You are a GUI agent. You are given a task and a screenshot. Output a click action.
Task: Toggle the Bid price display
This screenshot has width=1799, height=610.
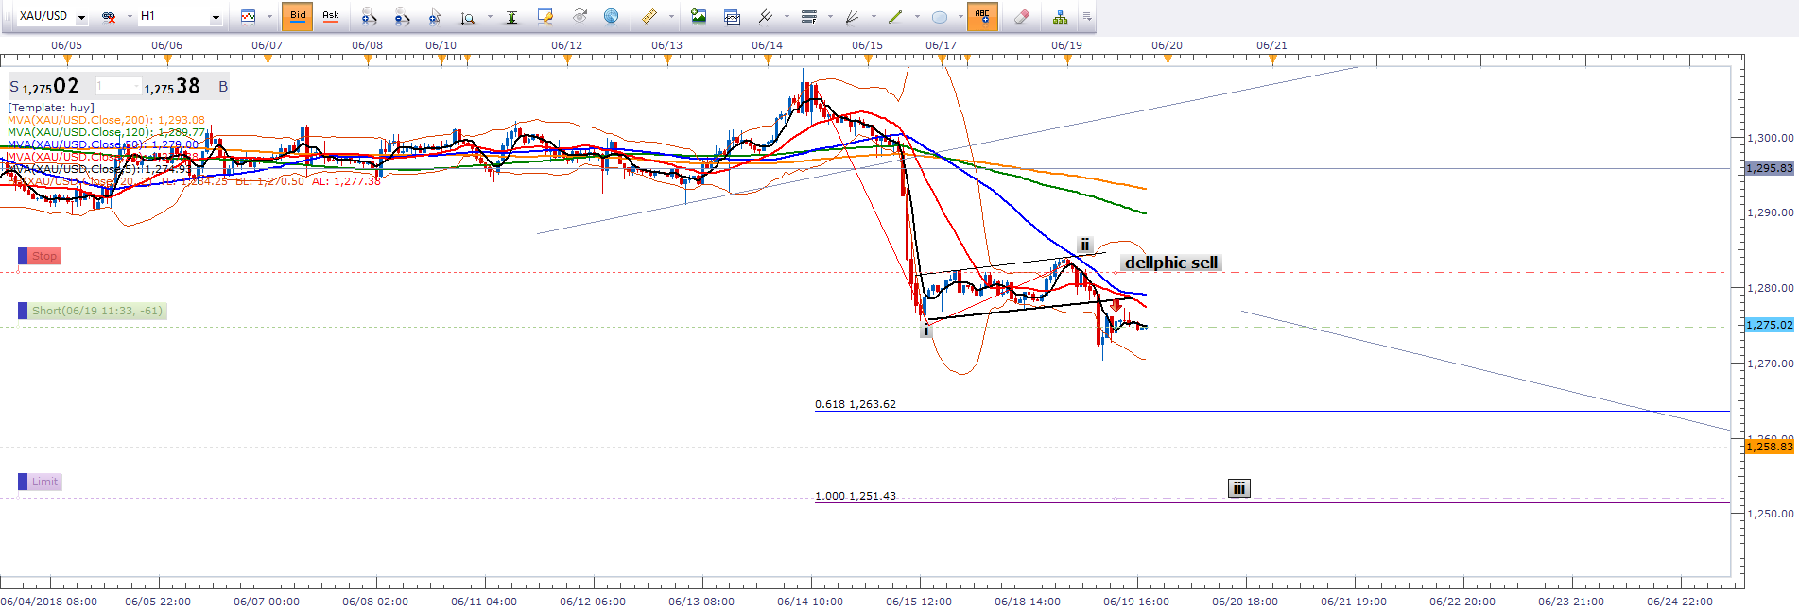[x=298, y=16]
